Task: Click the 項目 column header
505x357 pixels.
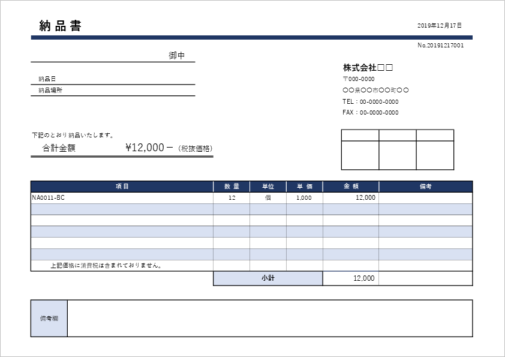Action: coord(122,187)
